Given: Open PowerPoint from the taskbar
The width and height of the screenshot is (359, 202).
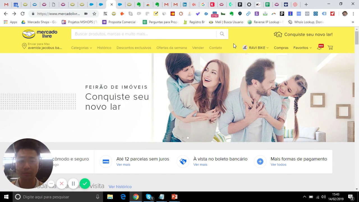Looking at the screenshot, I should click(174, 197).
